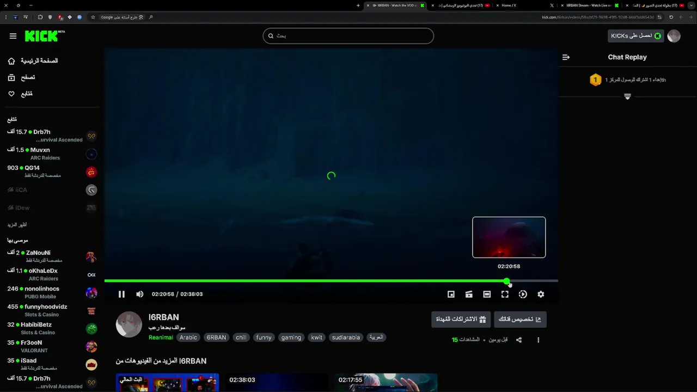The width and height of the screenshot is (697, 392).
Task: Click the rank 1 gold badge
Action: pos(595,80)
